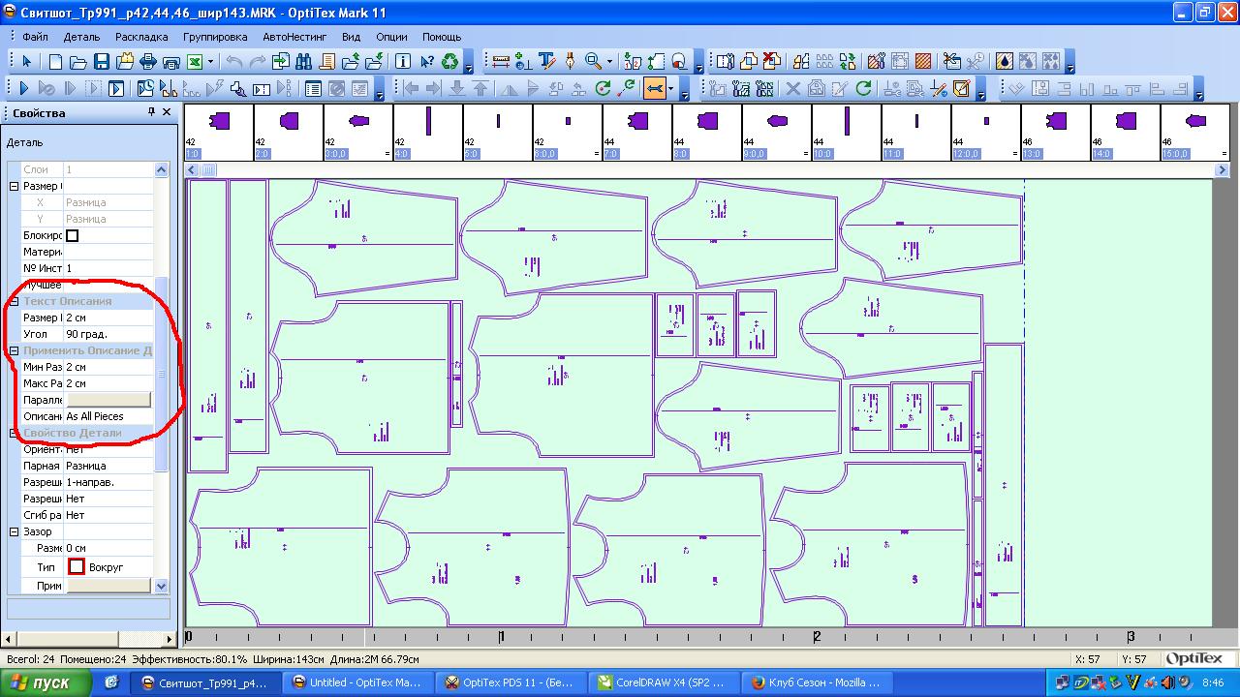
Task: Click the Прим property button
Action: tap(108, 586)
